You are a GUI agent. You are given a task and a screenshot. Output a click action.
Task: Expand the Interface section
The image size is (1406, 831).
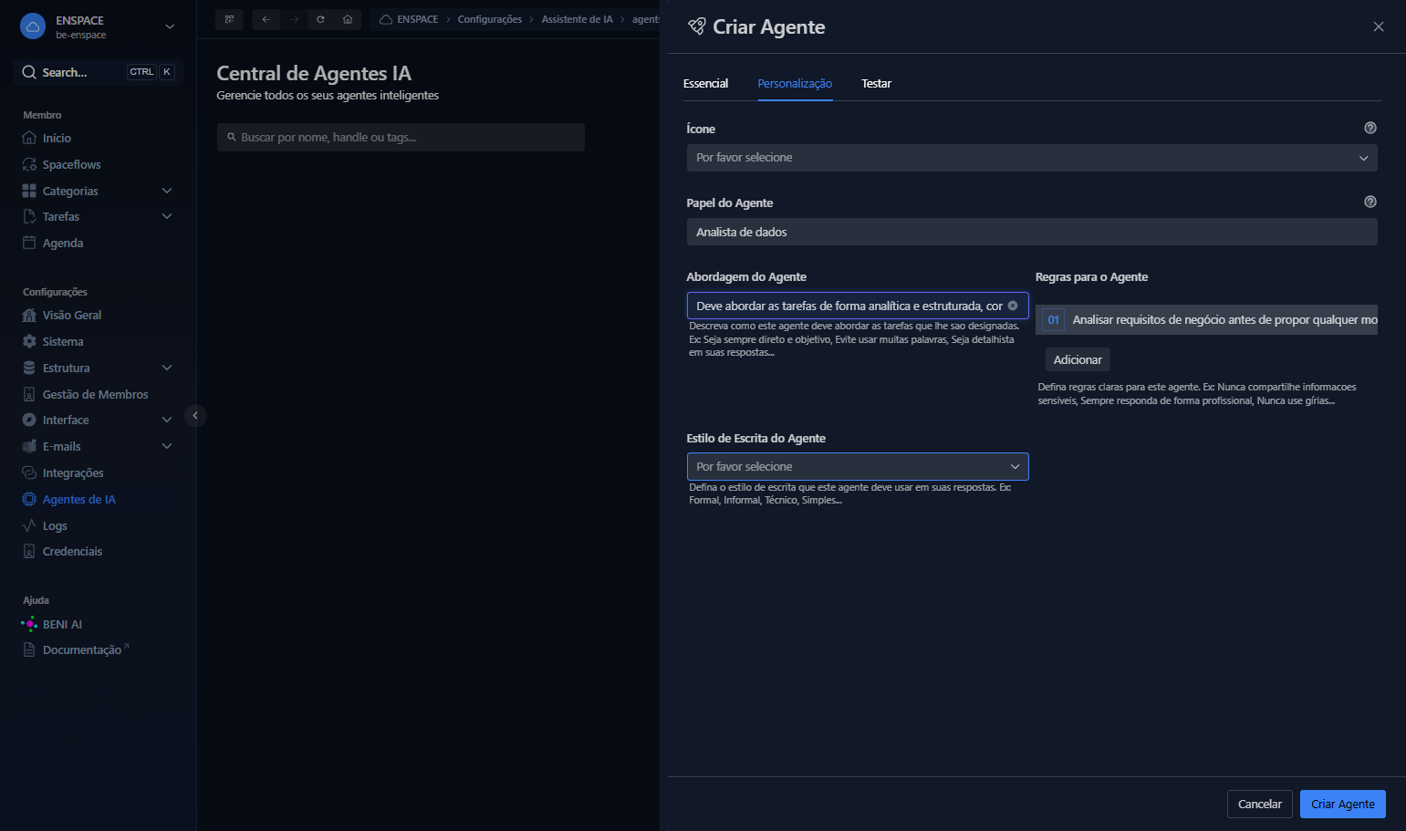tap(167, 420)
